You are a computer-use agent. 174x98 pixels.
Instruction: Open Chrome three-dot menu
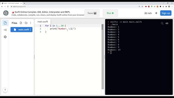click(x=172, y=7)
